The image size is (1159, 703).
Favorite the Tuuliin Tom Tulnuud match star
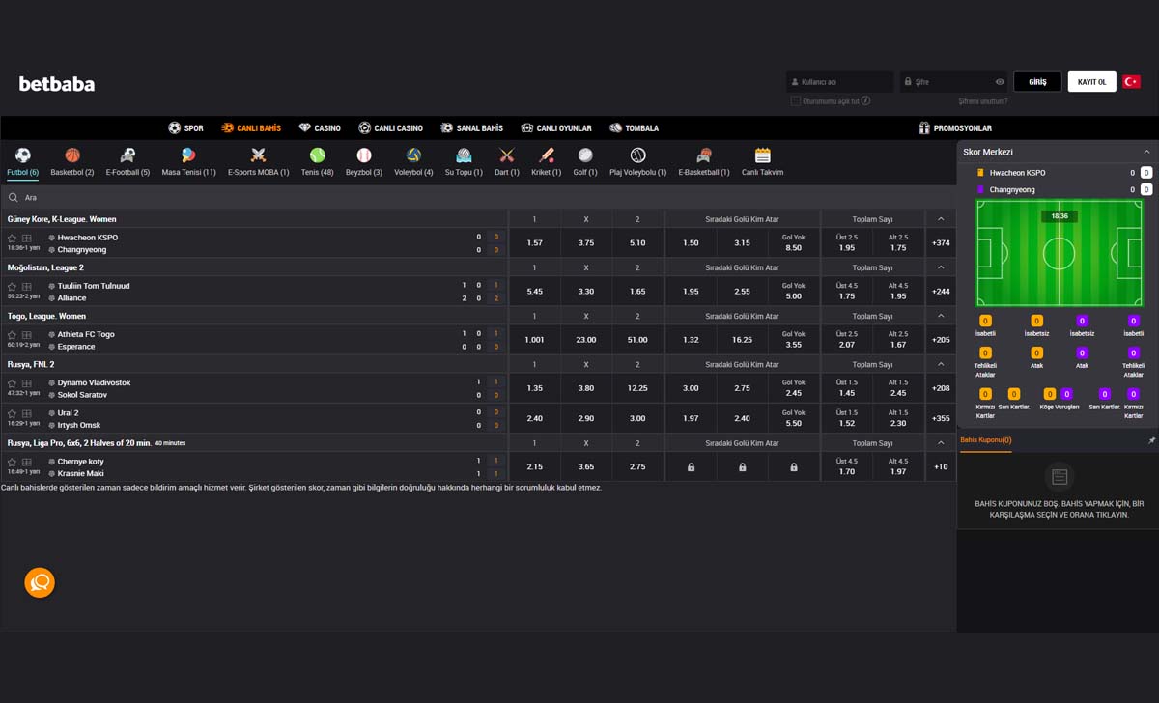coord(13,286)
